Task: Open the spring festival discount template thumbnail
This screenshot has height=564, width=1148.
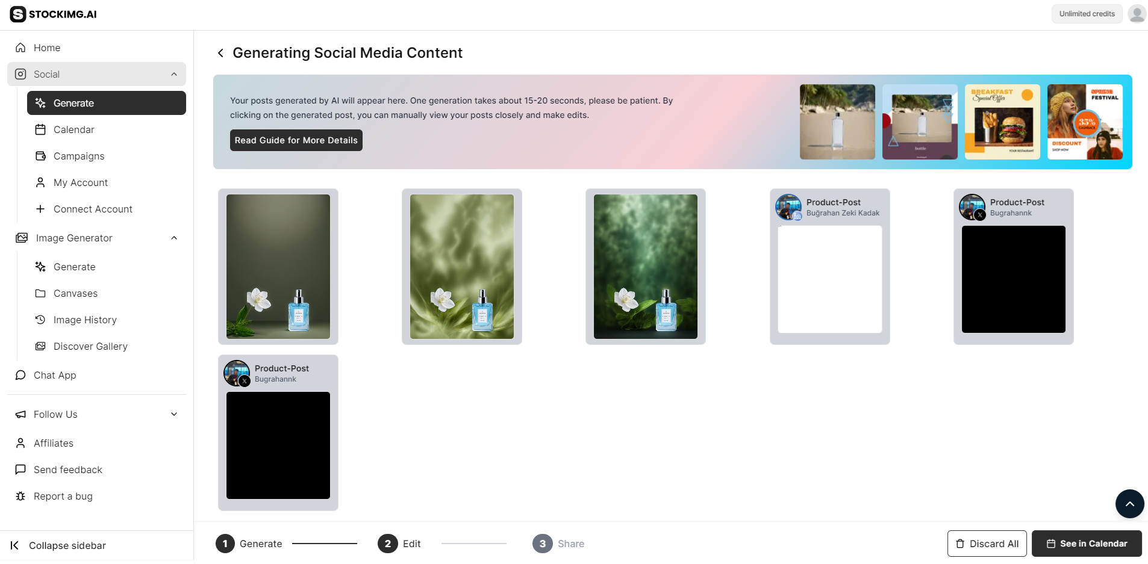Action: pos(1085,122)
